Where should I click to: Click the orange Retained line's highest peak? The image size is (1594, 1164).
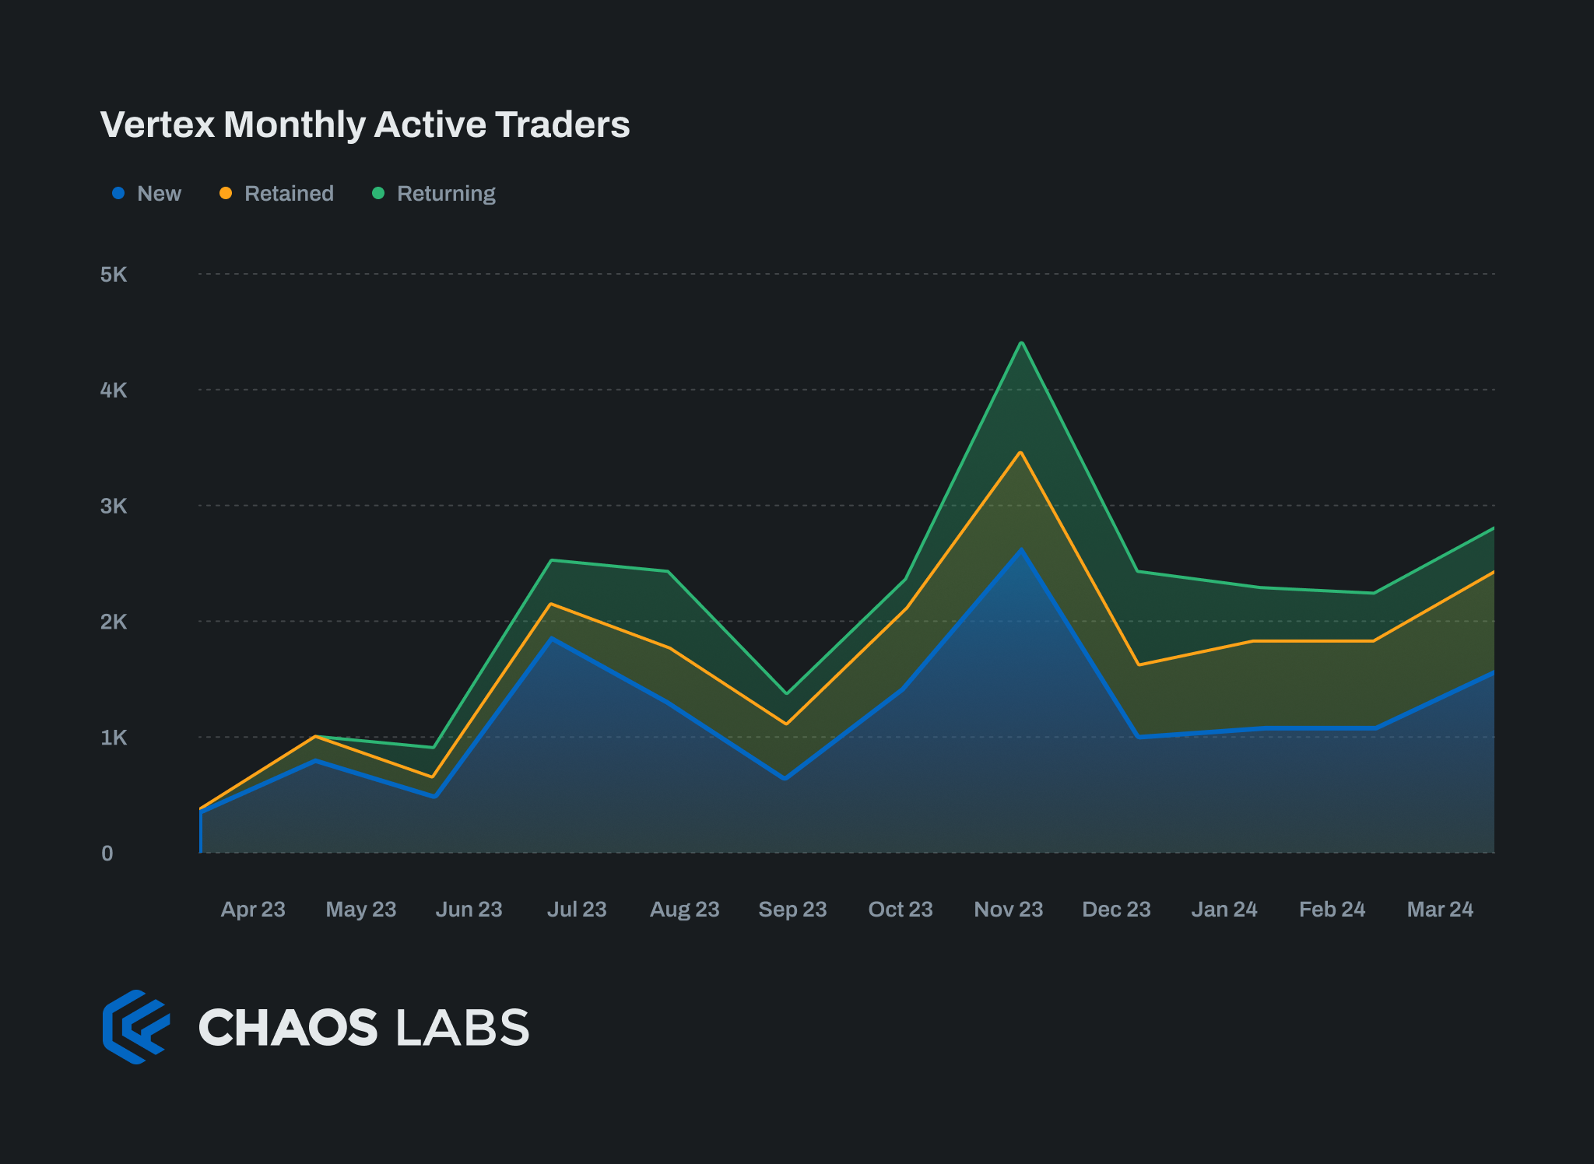tap(1020, 452)
